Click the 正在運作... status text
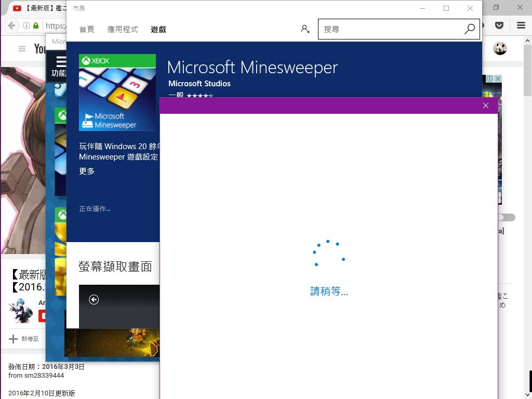Image resolution: width=532 pixels, height=399 pixels. pos(95,209)
